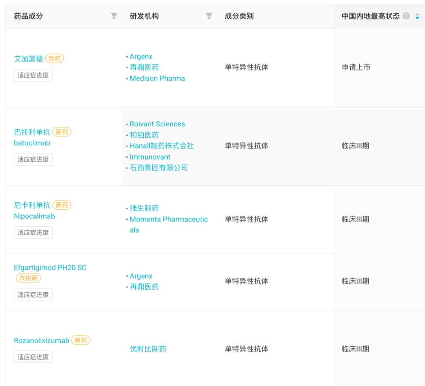Image resolution: width=425 pixels, height=386 pixels.
Task: Open Momenta Pharmaceuticals company link
Action: click(x=168, y=224)
